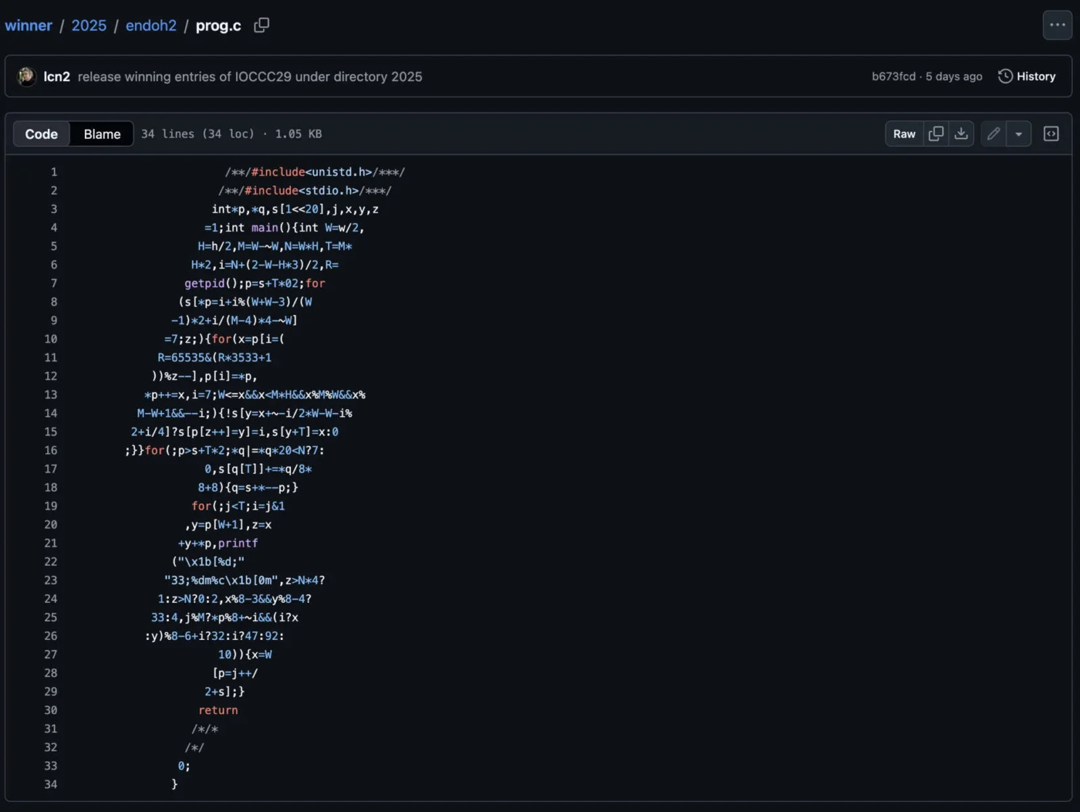Open commit b673fcd
This screenshot has width=1080, height=812.
tap(893, 76)
